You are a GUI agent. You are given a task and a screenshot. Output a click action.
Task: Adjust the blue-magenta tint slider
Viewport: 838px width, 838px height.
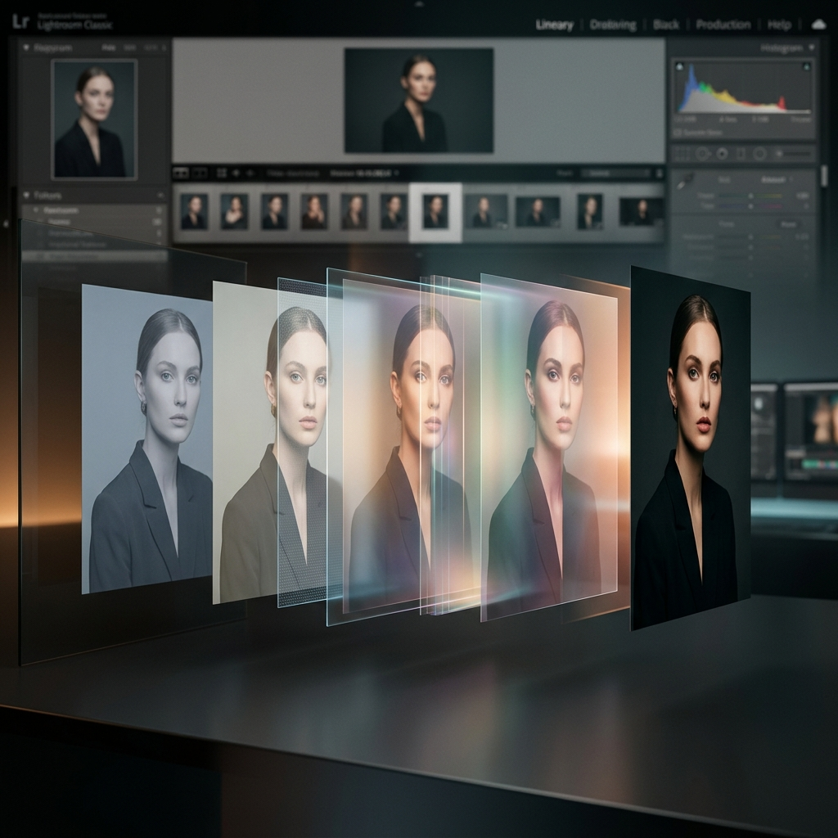click(x=750, y=205)
